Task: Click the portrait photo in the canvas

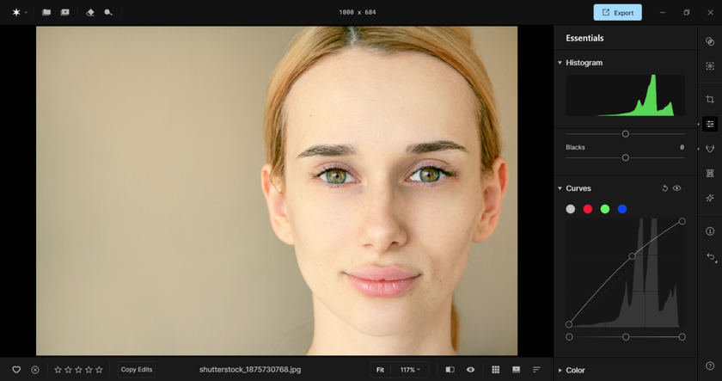Action: coord(277,191)
